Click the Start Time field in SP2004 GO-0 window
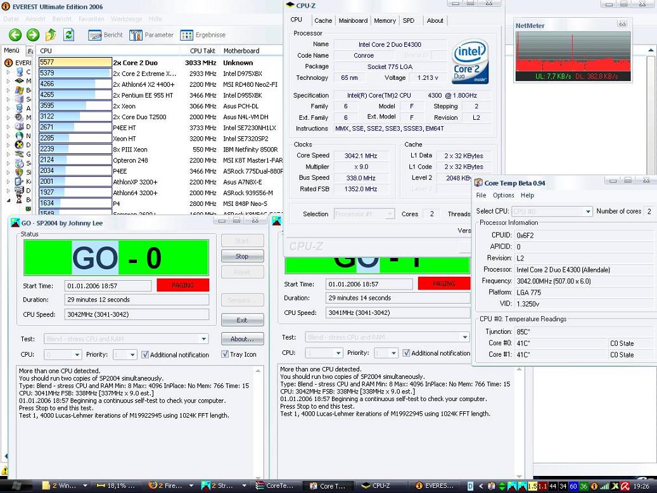657x493 pixels. (108, 286)
